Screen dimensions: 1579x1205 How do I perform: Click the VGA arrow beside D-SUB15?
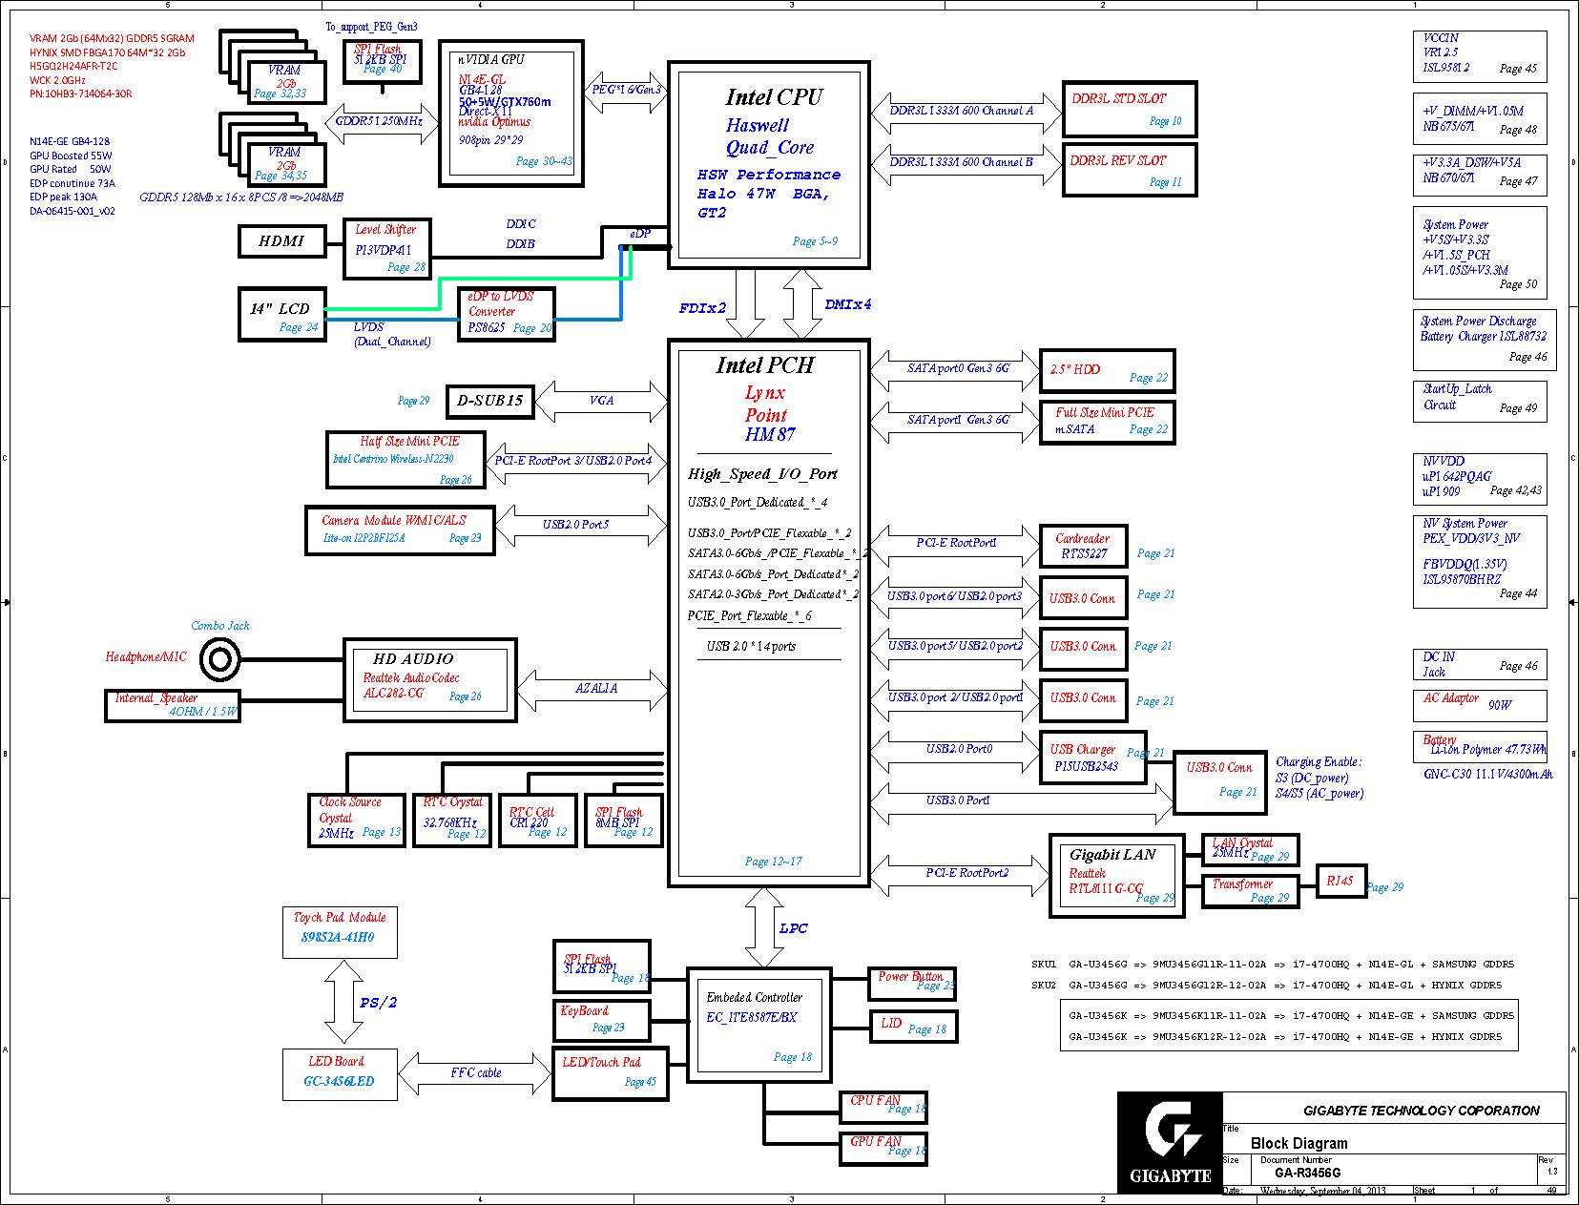point(601,401)
